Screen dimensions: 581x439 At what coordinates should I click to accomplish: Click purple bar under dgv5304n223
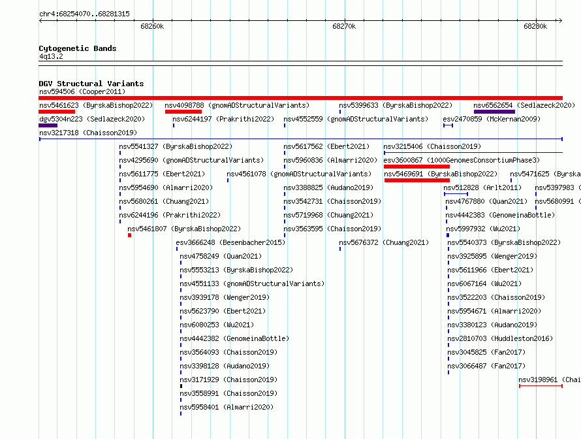[48, 125]
